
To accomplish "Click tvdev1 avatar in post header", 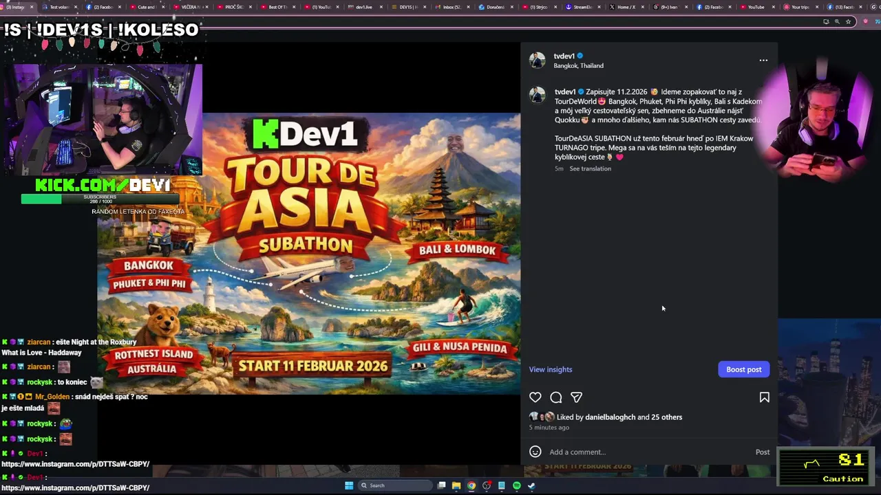I will 538,60.
